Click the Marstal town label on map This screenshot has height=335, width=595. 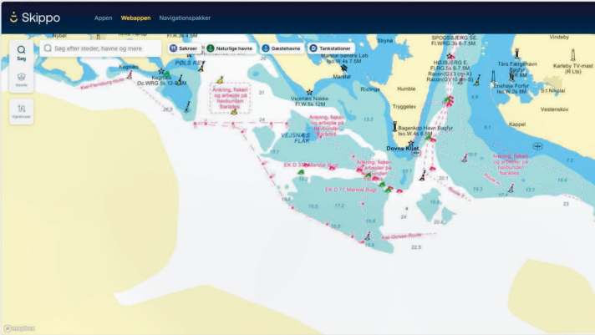pyautogui.click(x=342, y=76)
